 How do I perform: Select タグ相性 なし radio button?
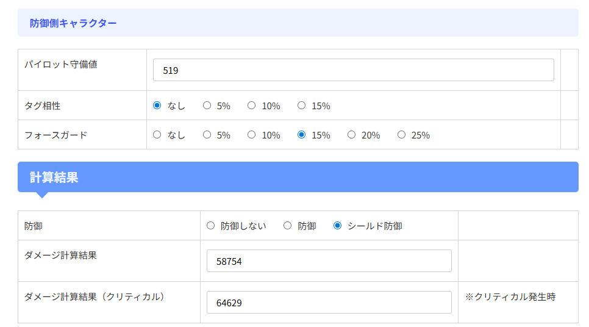pos(157,106)
